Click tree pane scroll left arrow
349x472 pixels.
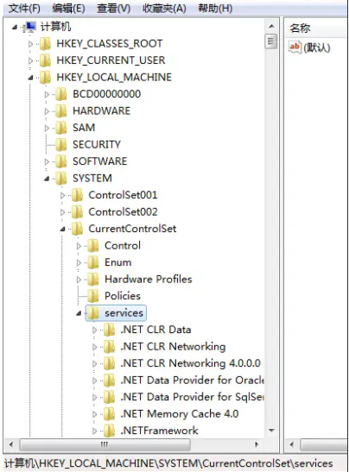tap(11, 444)
